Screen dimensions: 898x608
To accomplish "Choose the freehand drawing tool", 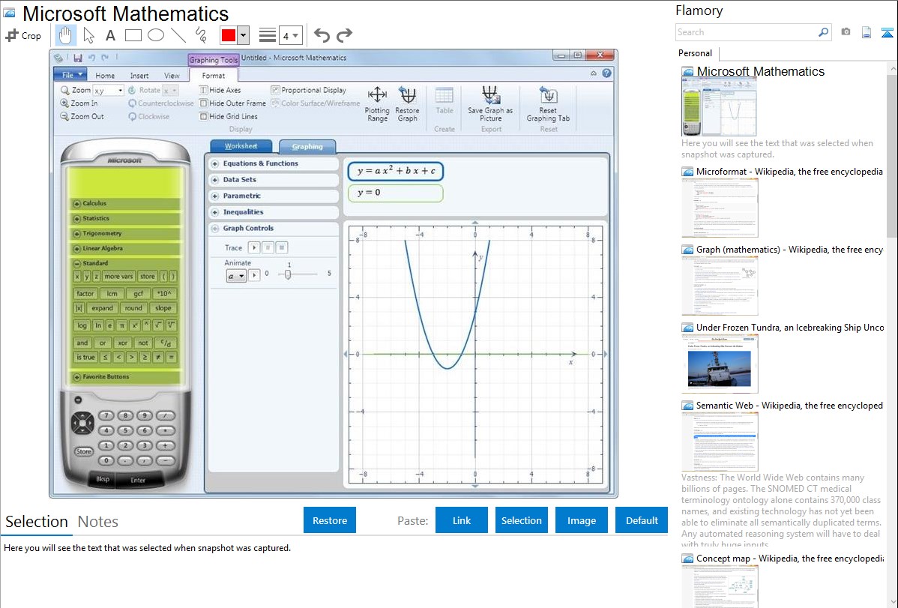I will coord(200,35).
